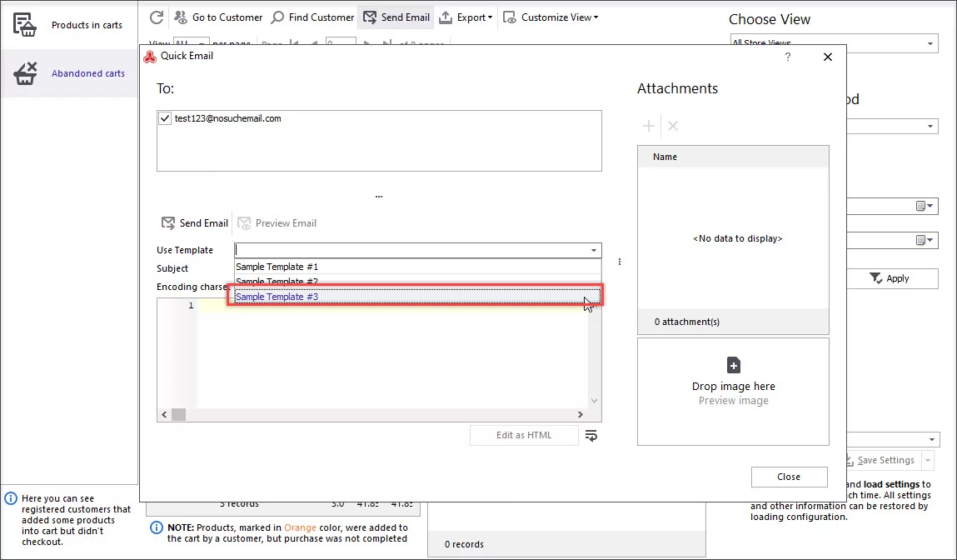The image size is (957, 560).
Task: Click the editor scroll-down arrow
Action: (595, 401)
